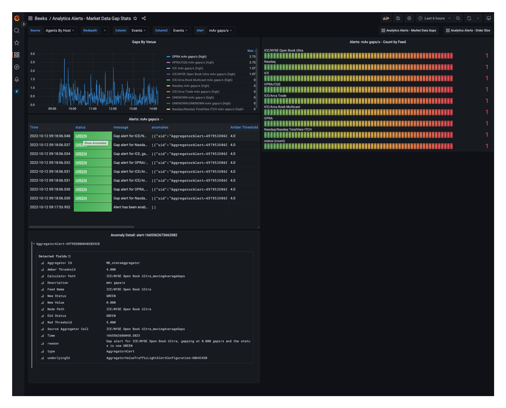Screen dimensions: 506x408
Task: Toggle Nasdaq mAv gaps/s legend series
Action: 191,86
